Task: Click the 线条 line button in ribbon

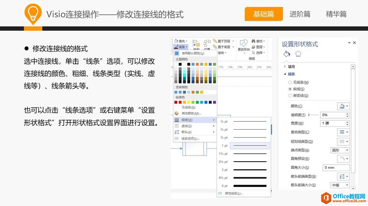Action: pyautogui.click(x=181, y=47)
